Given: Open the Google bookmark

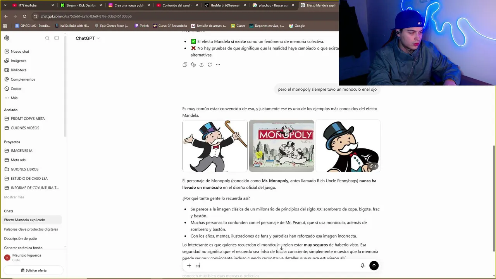Looking at the screenshot, I should point(297,26).
